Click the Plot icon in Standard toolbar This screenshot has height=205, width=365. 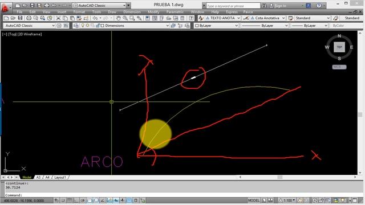29,18
